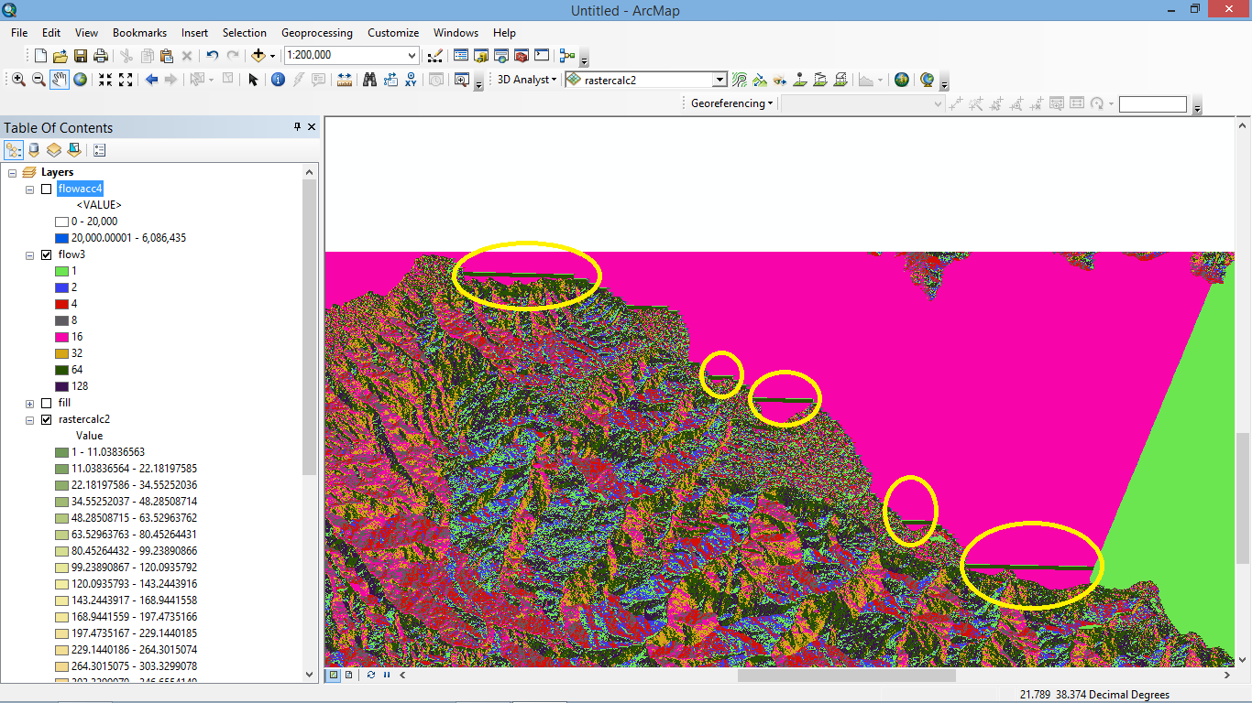
Task: Open the ModelBuilder window
Action: tap(567, 56)
